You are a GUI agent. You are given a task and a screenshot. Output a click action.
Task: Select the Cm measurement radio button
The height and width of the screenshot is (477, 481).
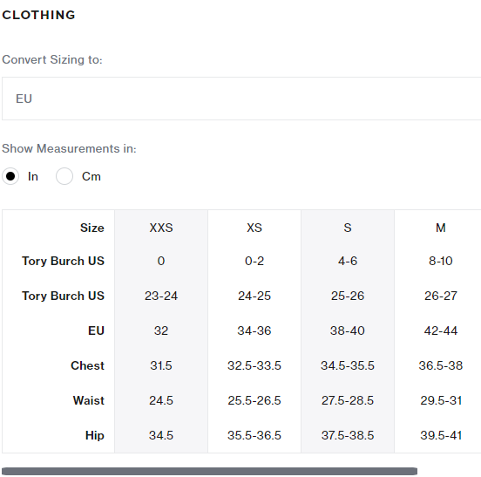click(x=64, y=176)
